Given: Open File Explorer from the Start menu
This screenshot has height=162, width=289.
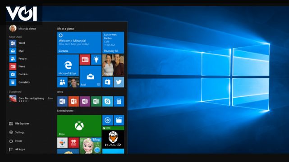Looking at the screenshot, I should click(x=19, y=124).
